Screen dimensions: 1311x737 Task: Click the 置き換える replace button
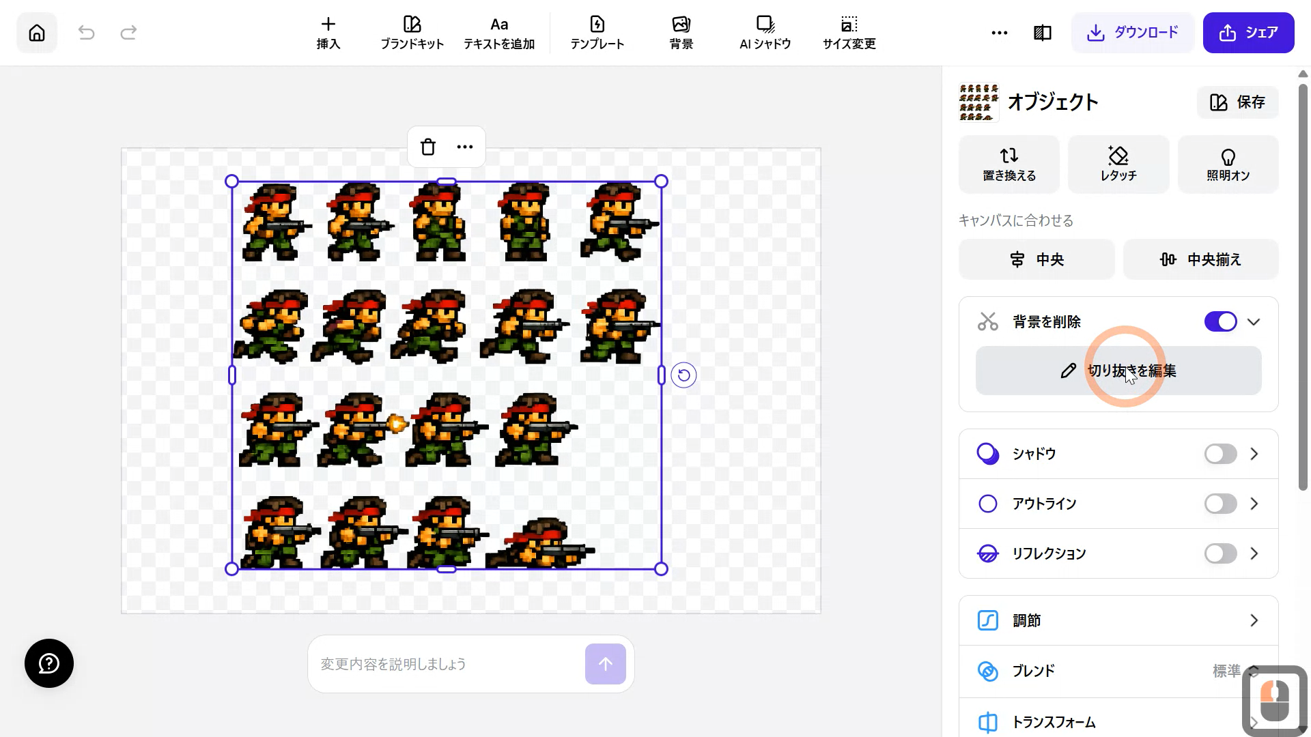click(1009, 164)
